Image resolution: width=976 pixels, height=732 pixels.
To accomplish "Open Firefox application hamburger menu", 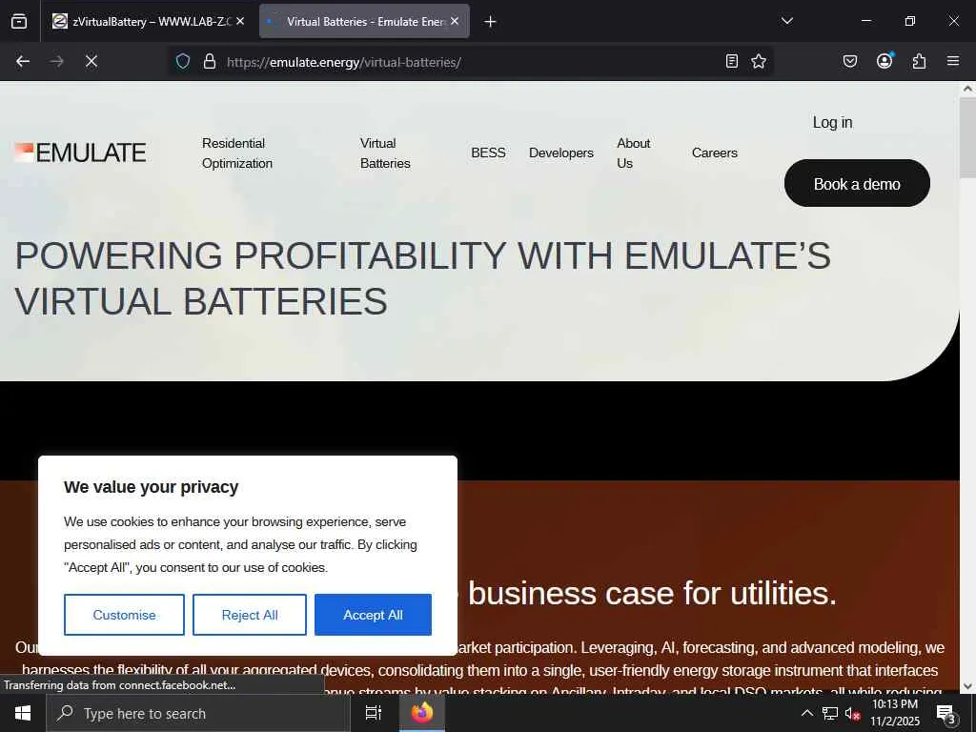I will tap(953, 61).
